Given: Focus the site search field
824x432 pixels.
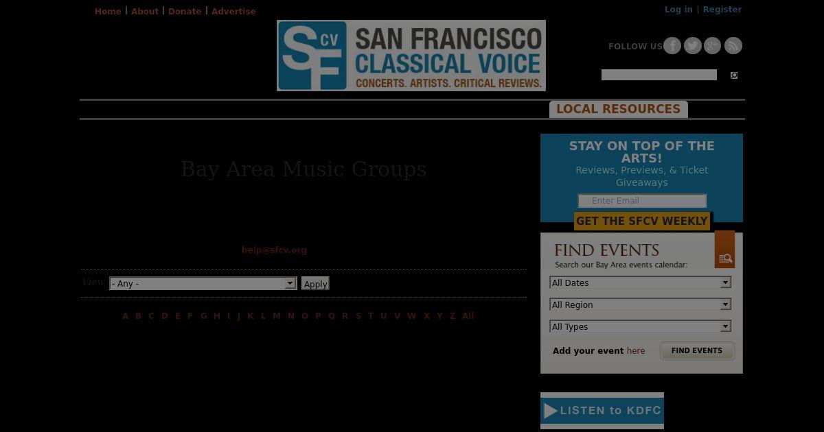Looking at the screenshot, I should pyautogui.click(x=659, y=75).
